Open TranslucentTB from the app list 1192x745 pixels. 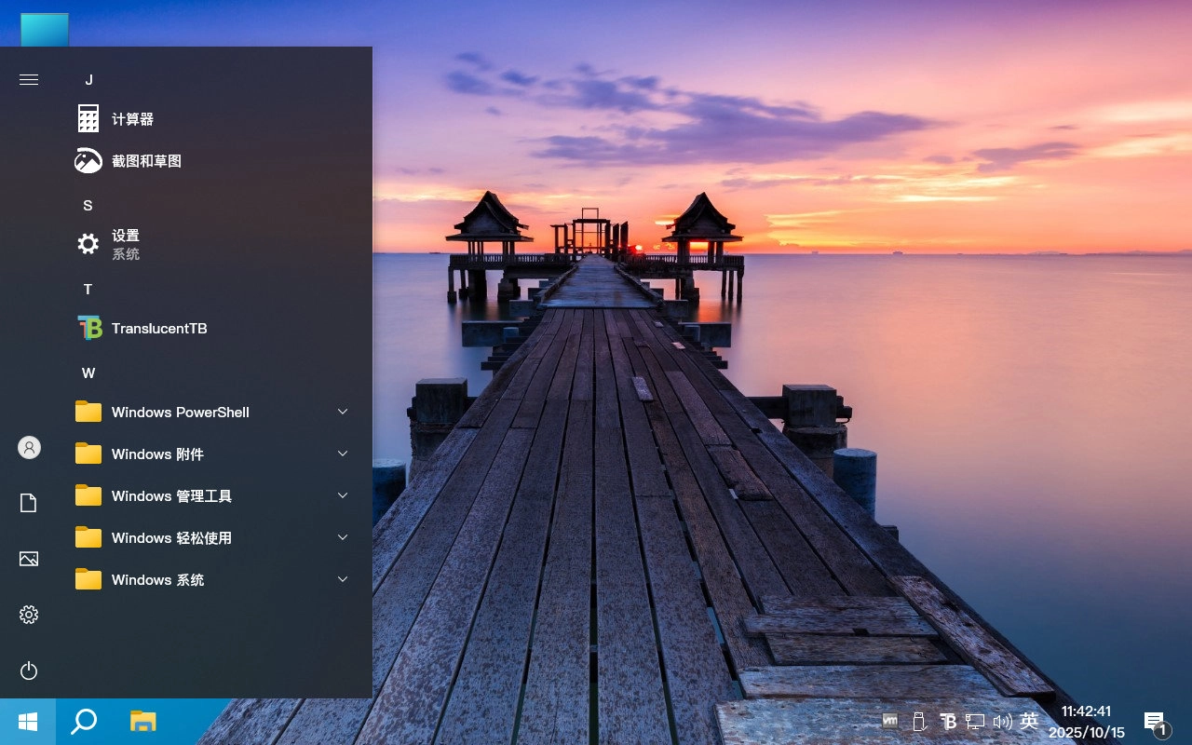159,328
